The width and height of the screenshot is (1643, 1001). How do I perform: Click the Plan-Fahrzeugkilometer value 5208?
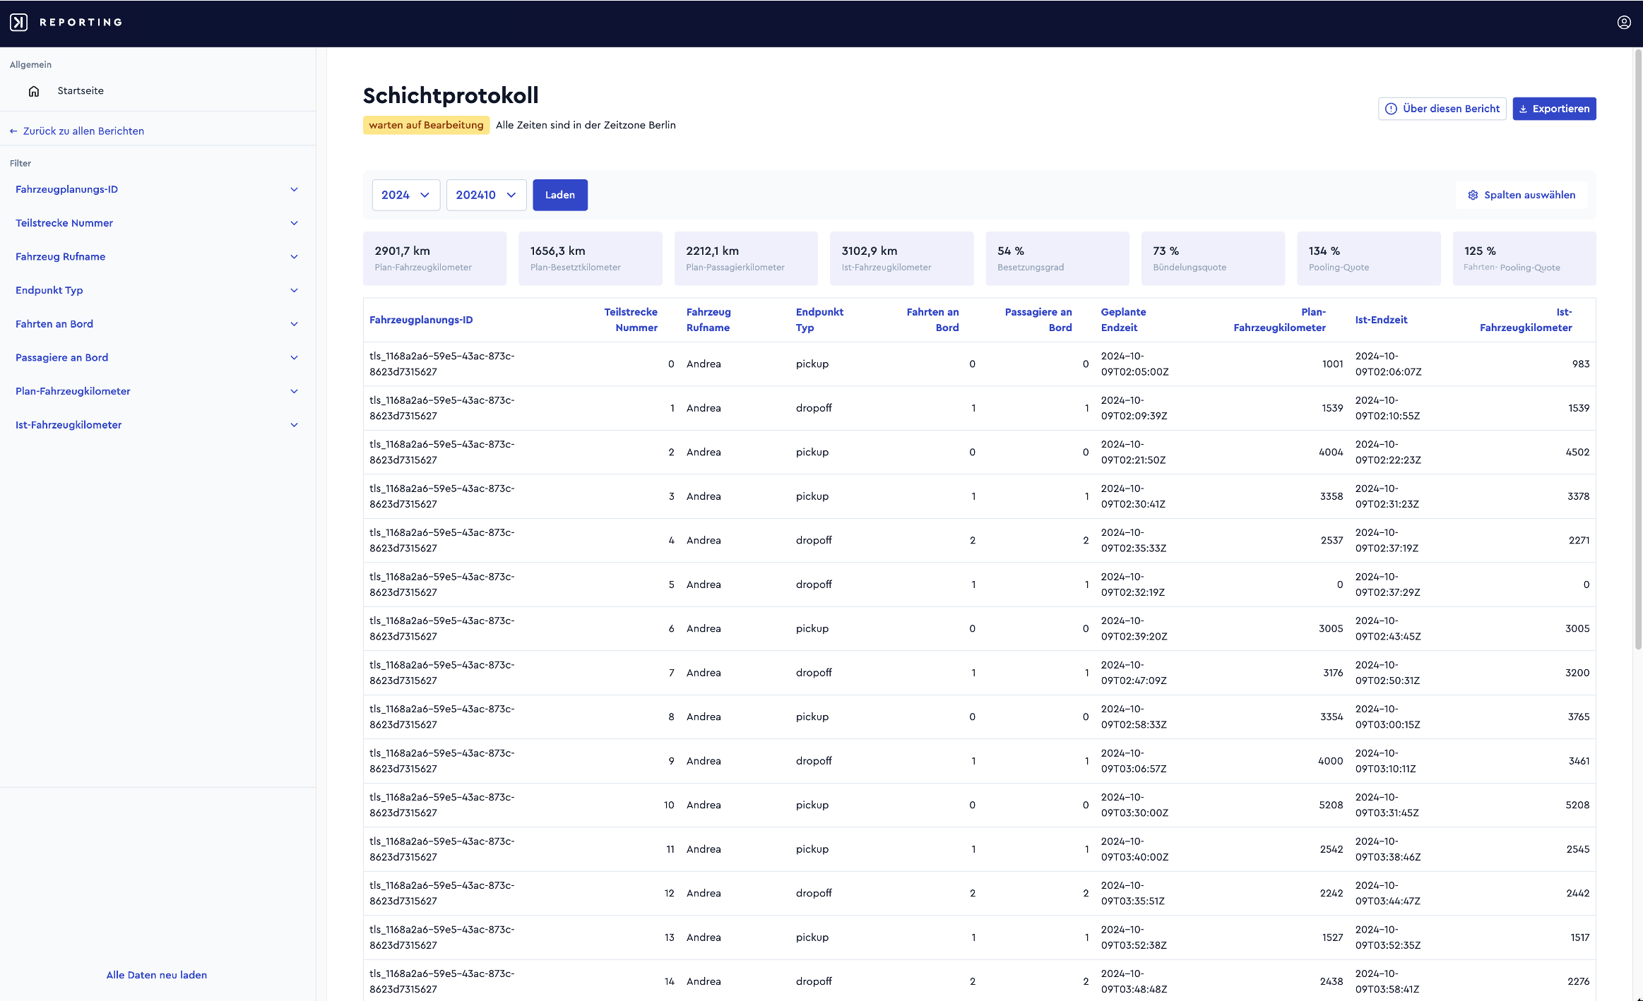coord(1331,805)
